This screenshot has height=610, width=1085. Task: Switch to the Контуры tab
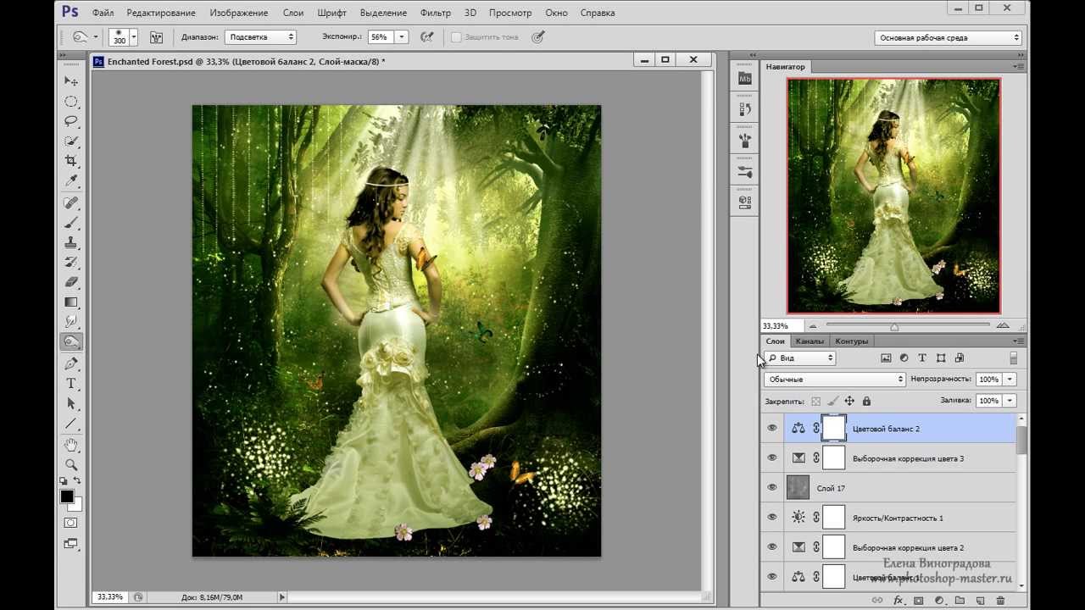tap(851, 341)
